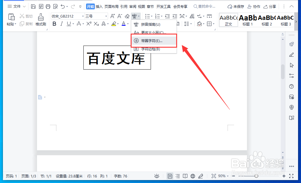Apply the 正文 style
The width and height of the screenshot is (301, 183).
[x=228, y=20]
